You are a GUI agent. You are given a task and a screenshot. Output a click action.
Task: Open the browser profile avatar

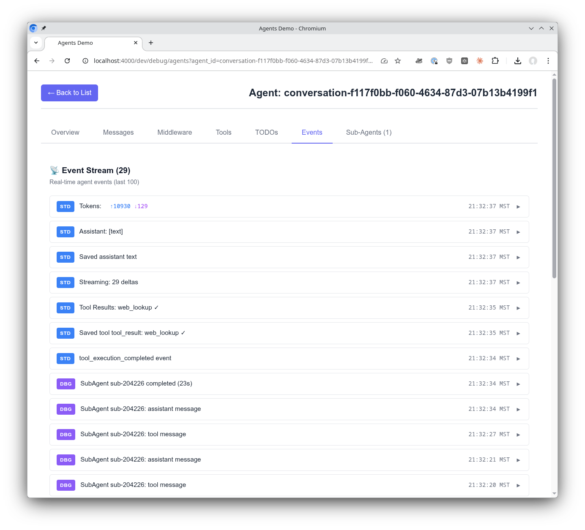(x=533, y=61)
